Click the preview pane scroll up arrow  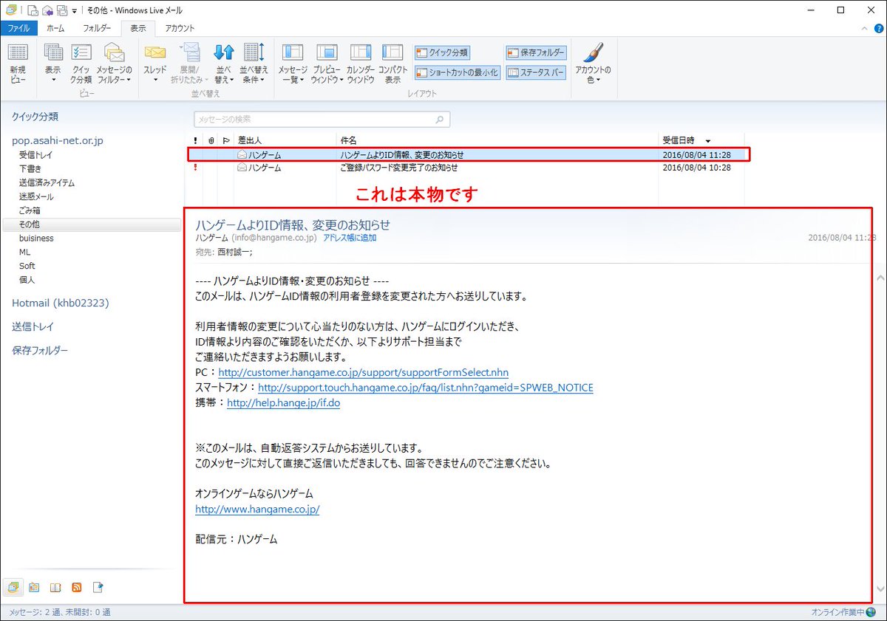pyautogui.click(x=880, y=278)
